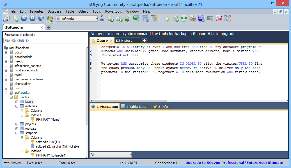291x168 pixels.
Task: Click the refresh object browser shapes icon
Action: pyautogui.click(x=50, y=18)
